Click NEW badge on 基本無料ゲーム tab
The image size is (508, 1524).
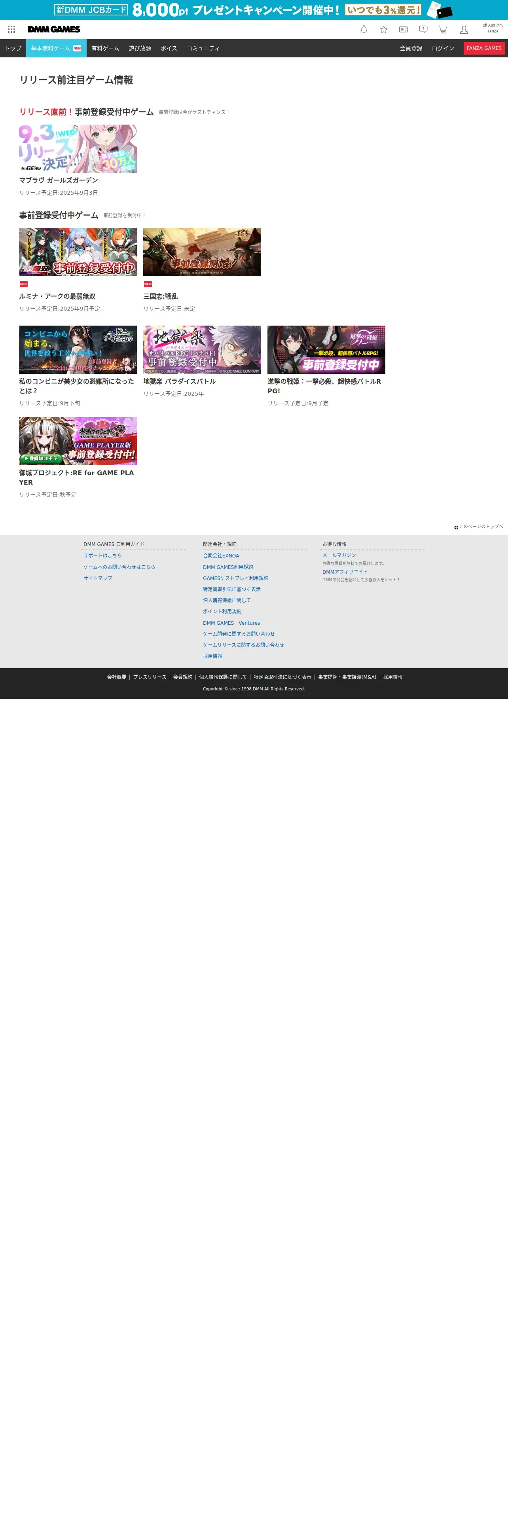coord(77,49)
